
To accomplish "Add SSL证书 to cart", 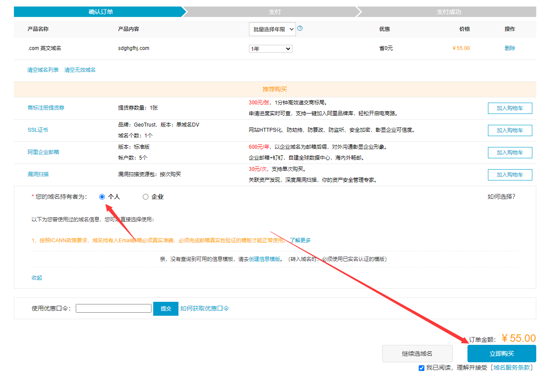I will (x=510, y=130).
